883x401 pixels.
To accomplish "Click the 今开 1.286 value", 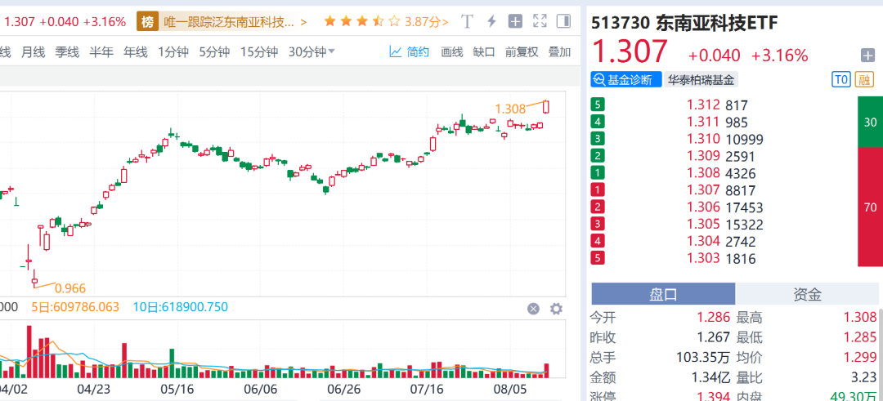I will click(714, 318).
